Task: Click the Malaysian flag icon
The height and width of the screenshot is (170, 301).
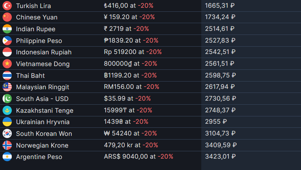Action: [x=7, y=87]
